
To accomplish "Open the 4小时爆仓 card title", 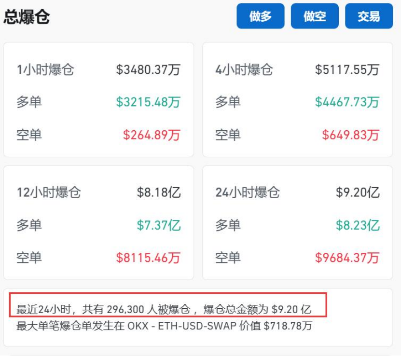I will 244,69.
